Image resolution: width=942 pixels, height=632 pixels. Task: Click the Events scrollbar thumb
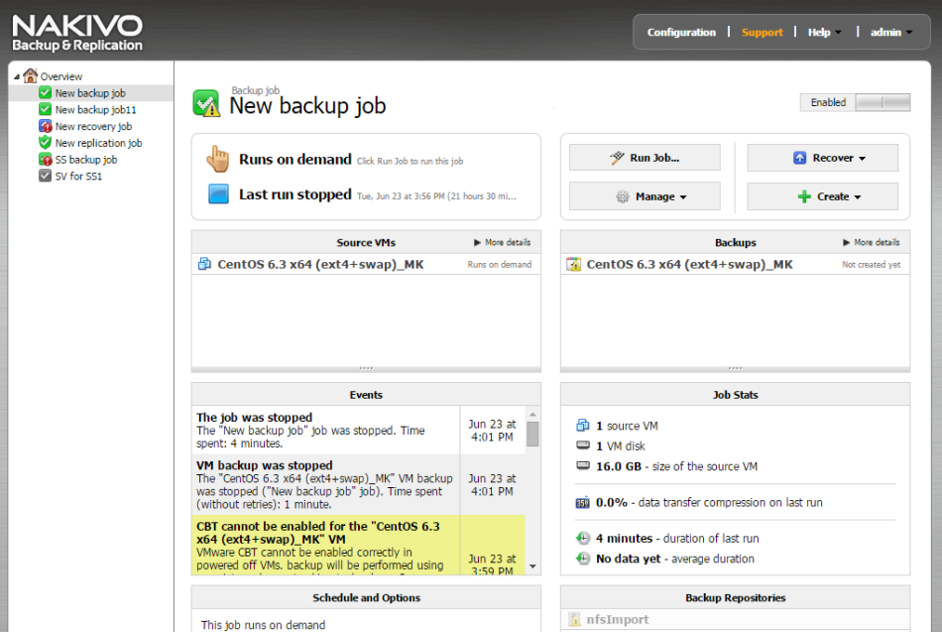pyautogui.click(x=532, y=434)
